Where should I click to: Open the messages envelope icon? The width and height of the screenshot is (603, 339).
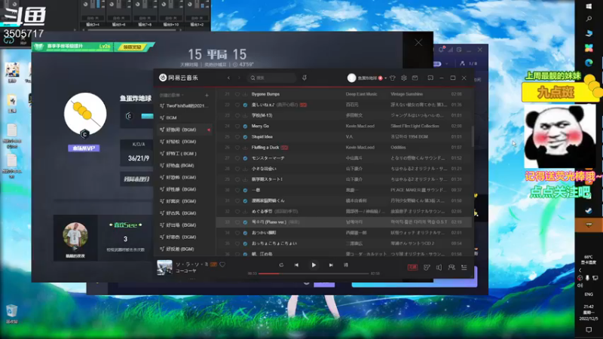[415, 78]
